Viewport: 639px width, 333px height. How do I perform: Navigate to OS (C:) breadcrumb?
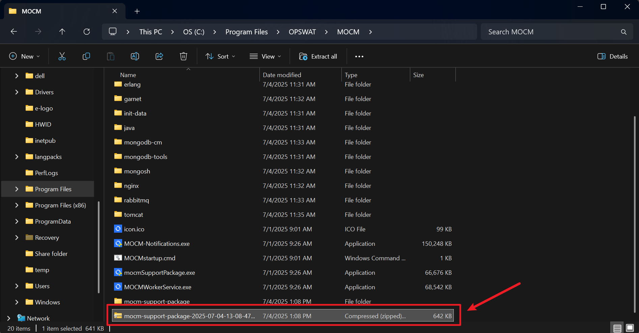pyautogui.click(x=194, y=32)
